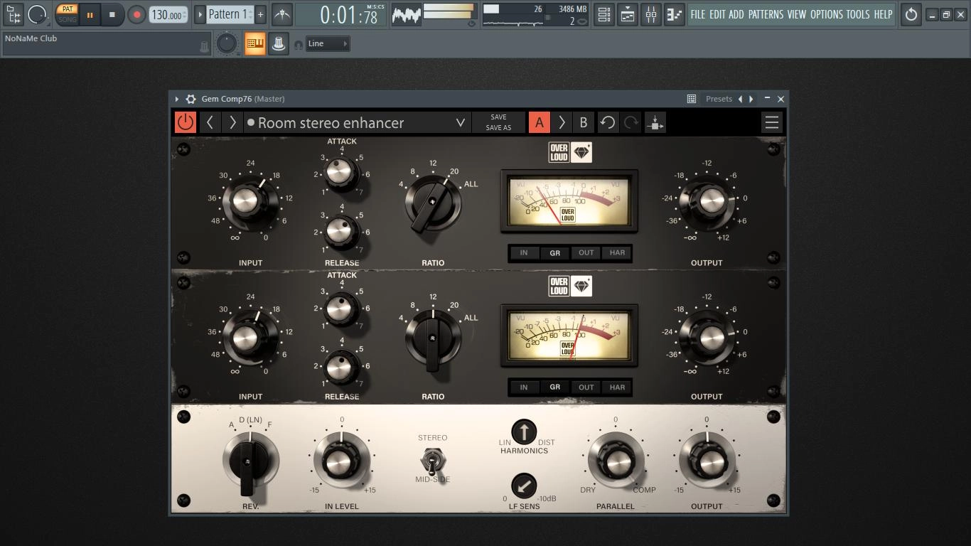This screenshot has width=971, height=546.
Task: Go to next Comp76 preset arrow
Action: pos(232,122)
